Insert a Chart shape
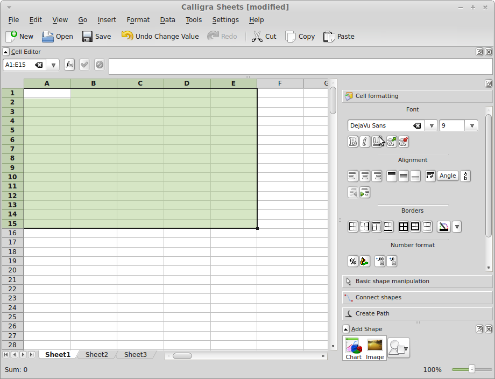The height and width of the screenshot is (379, 495). (x=353, y=348)
